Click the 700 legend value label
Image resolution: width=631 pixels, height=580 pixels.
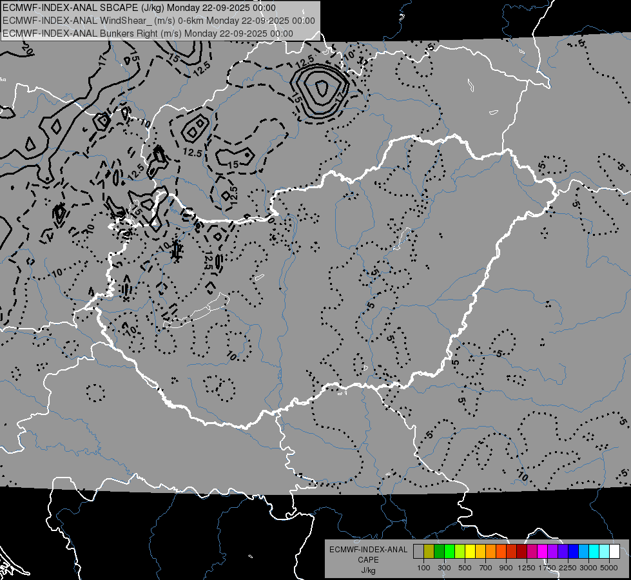(485, 568)
